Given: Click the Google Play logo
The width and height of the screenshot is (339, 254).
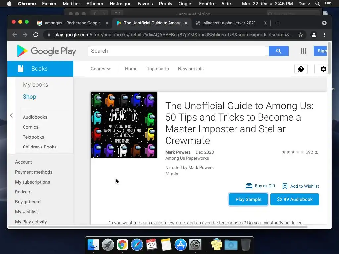Looking at the screenshot, I should [46, 51].
